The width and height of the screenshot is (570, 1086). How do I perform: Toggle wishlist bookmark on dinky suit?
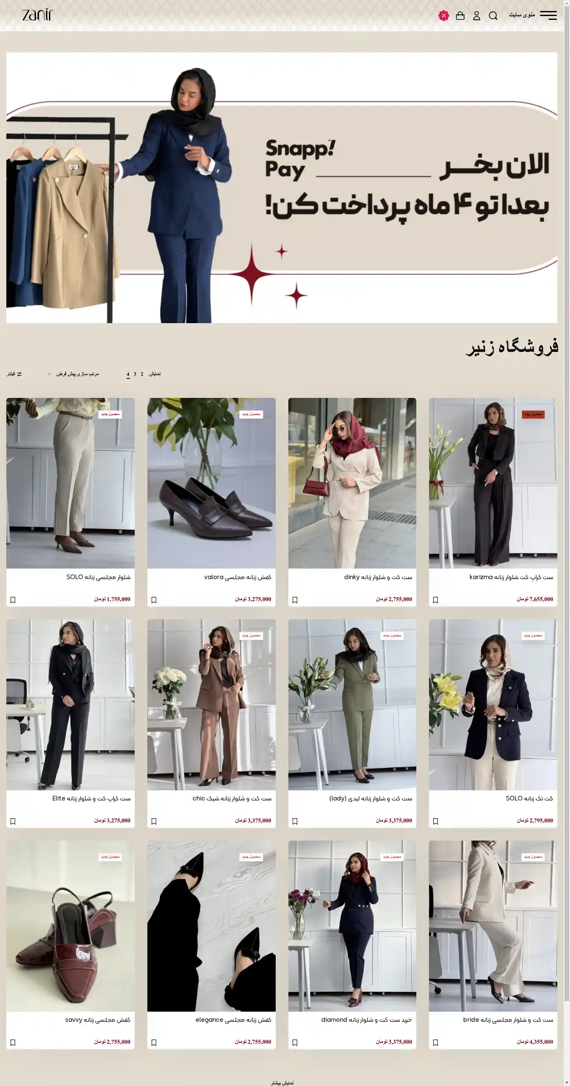click(295, 600)
